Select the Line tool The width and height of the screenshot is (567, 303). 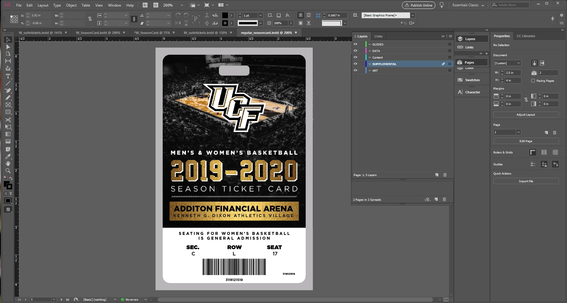pos(8,83)
